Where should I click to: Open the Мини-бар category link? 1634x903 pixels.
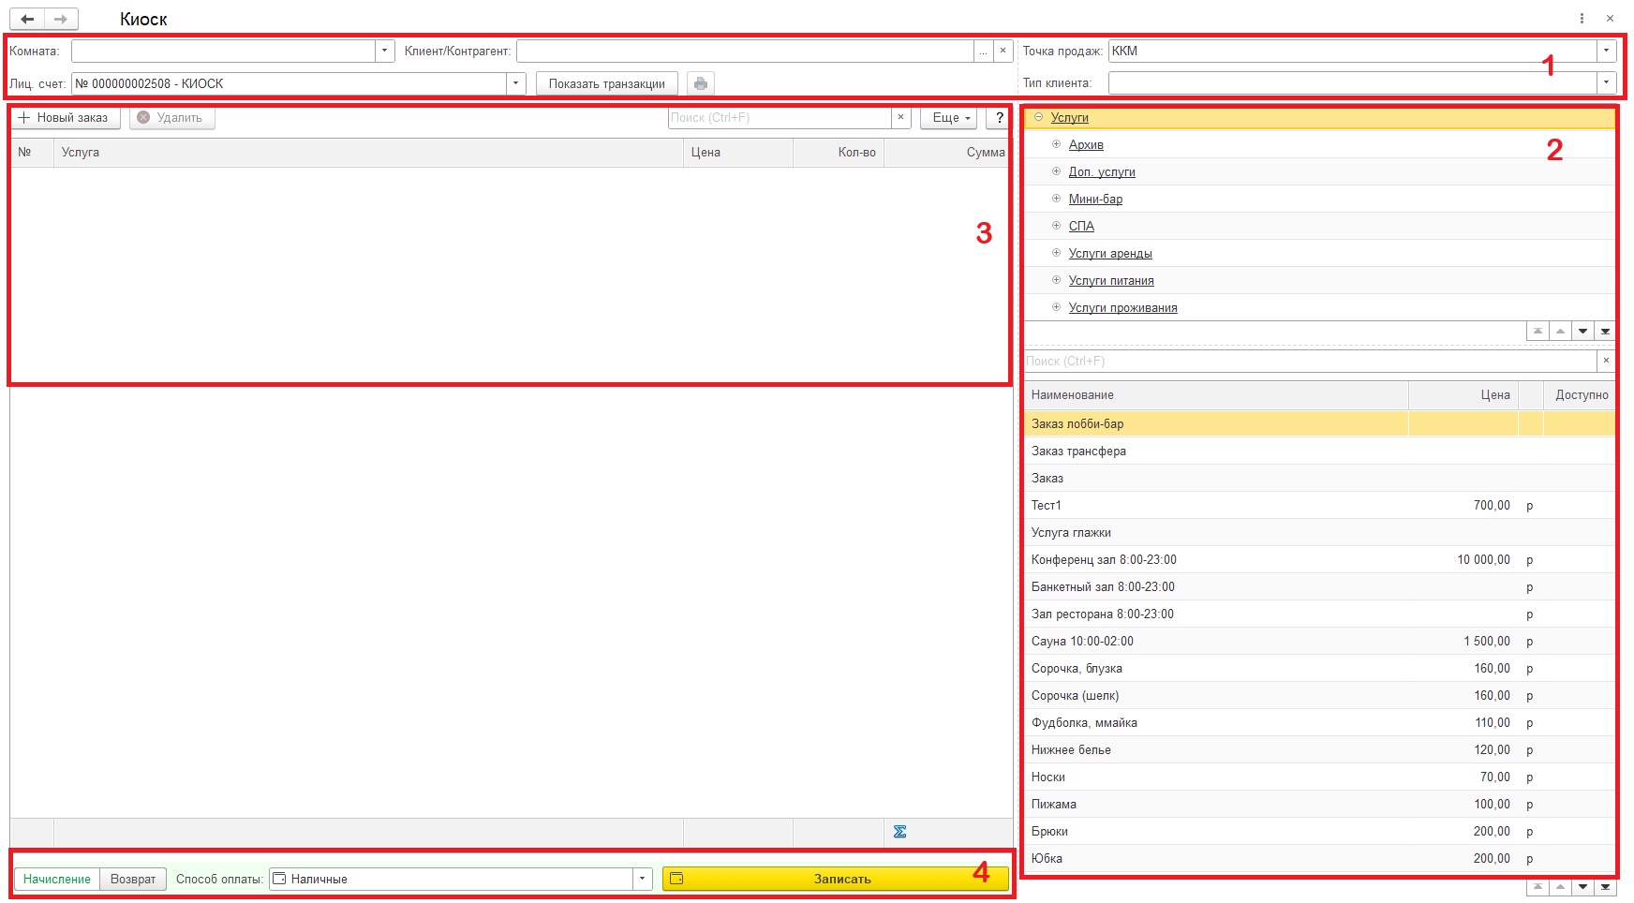(x=1095, y=199)
